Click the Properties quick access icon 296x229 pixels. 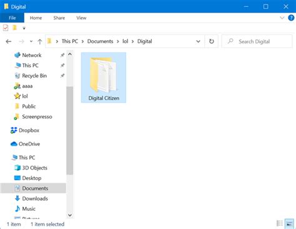pyautogui.click(x=6, y=28)
